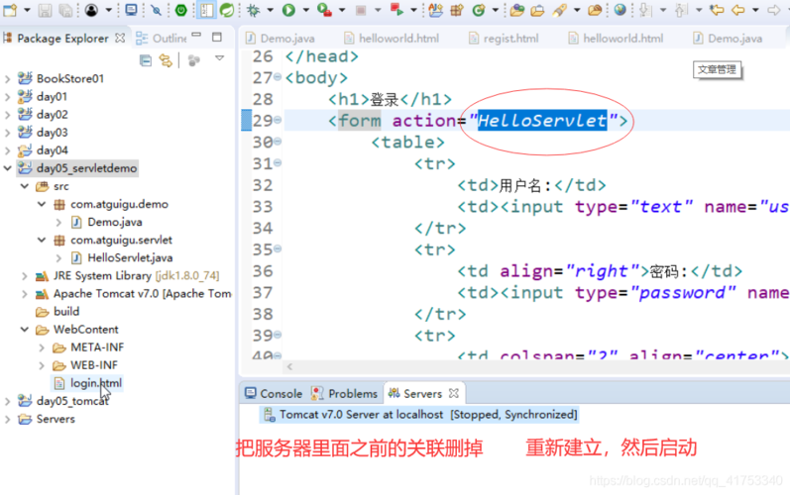Screen dimensions: 790x495
Task: Toggle the highlighted column layout toolbar button
Action: [x=206, y=10]
